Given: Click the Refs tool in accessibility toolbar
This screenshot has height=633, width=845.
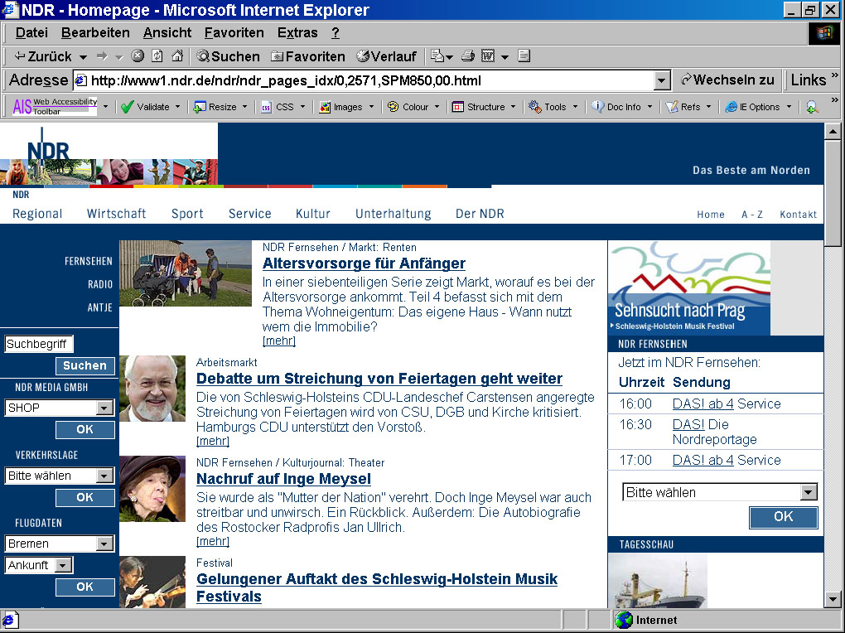Looking at the screenshot, I should tap(683, 107).
